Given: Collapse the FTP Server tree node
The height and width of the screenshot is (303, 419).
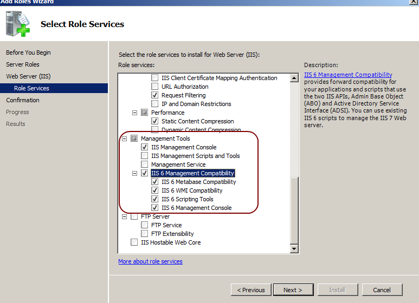Looking at the screenshot, I should click(x=124, y=217).
